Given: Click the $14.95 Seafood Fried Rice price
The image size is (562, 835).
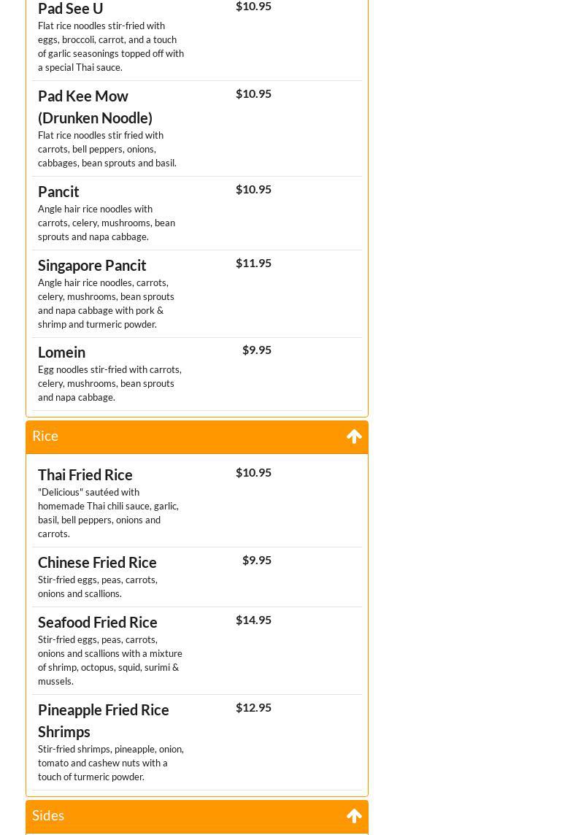Looking at the screenshot, I should point(253,620).
